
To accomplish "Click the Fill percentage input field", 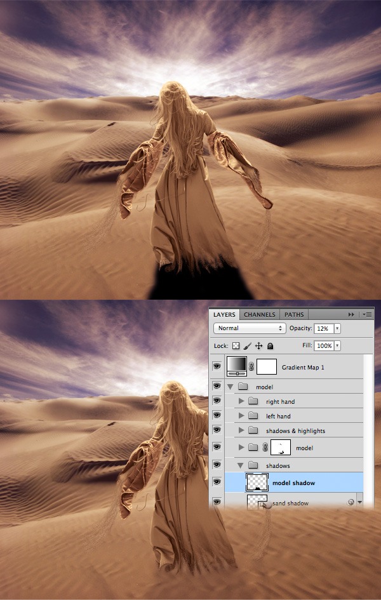I will (323, 346).
